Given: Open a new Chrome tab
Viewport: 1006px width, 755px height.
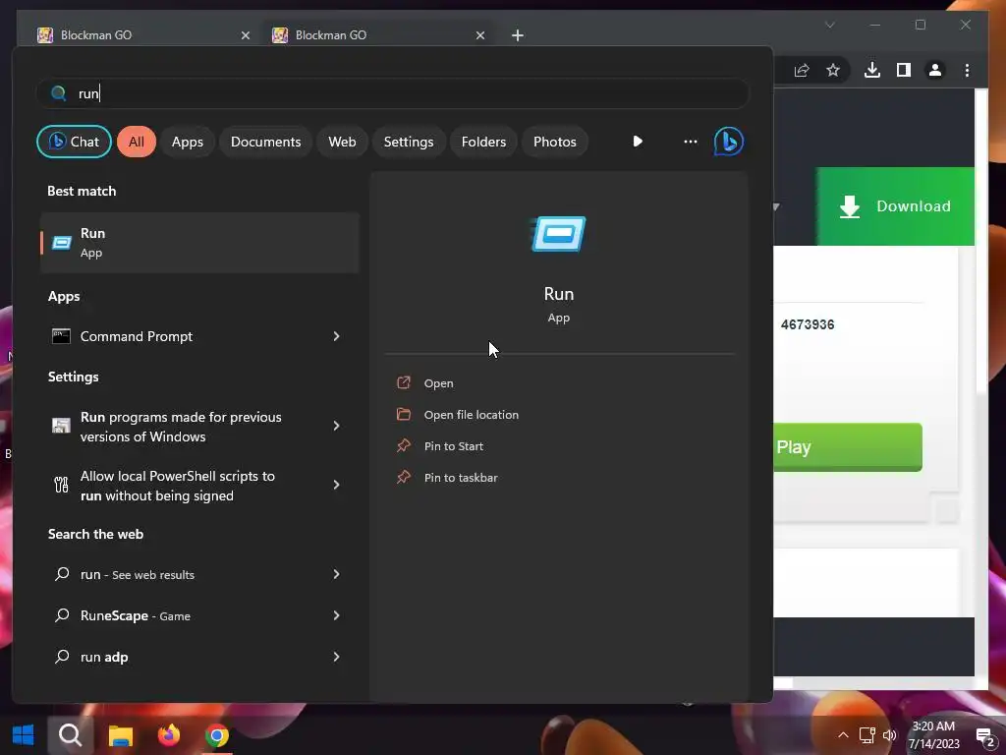Looking at the screenshot, I should tap(518, 35).
